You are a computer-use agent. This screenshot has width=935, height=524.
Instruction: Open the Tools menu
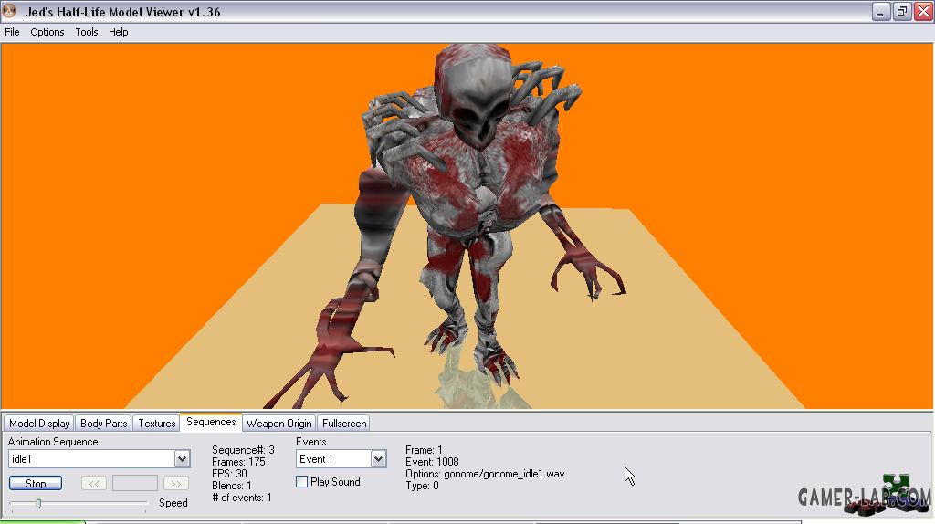(87, 32)
